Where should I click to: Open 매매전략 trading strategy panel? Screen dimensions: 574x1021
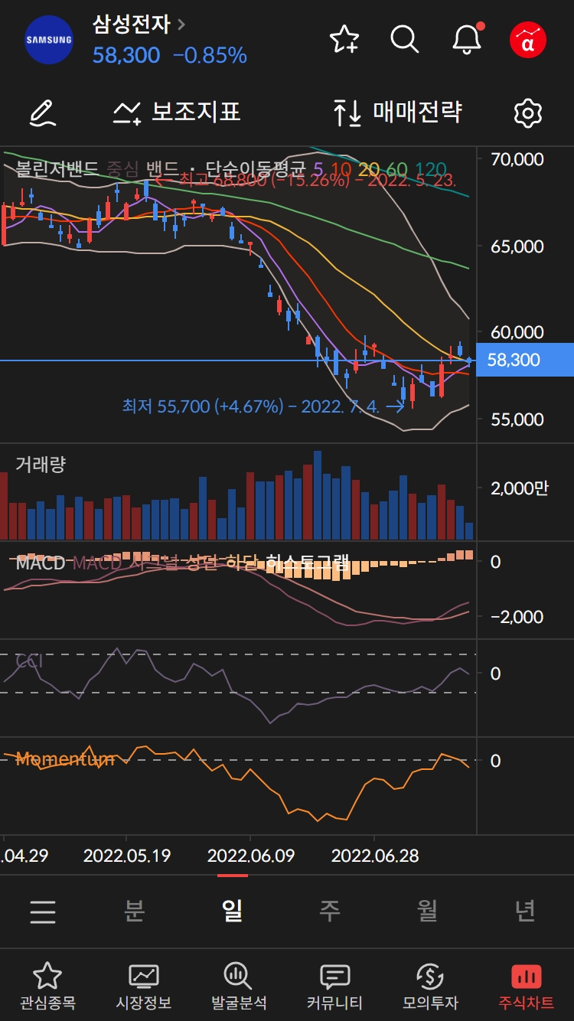click(x=397, y=113)
